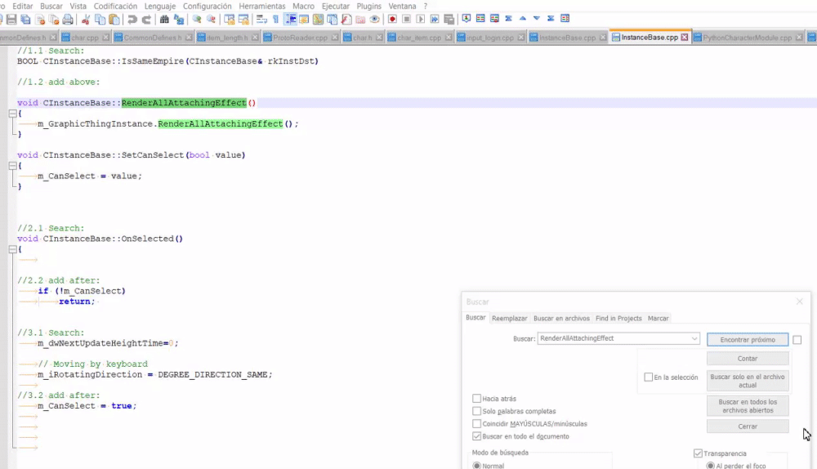Image resolution: width=817 pixels, height=469 pixels.
Task: Uncheck Buscar en todo el documento
Action: coord(476,436)
